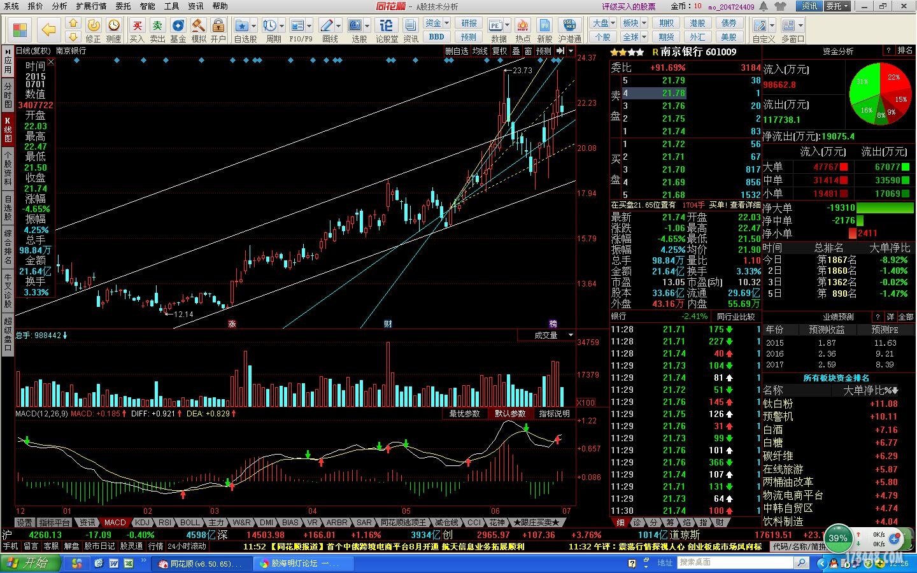
Task: Click the 自定义 custom layout icon
Action: (x=760, y=25)
